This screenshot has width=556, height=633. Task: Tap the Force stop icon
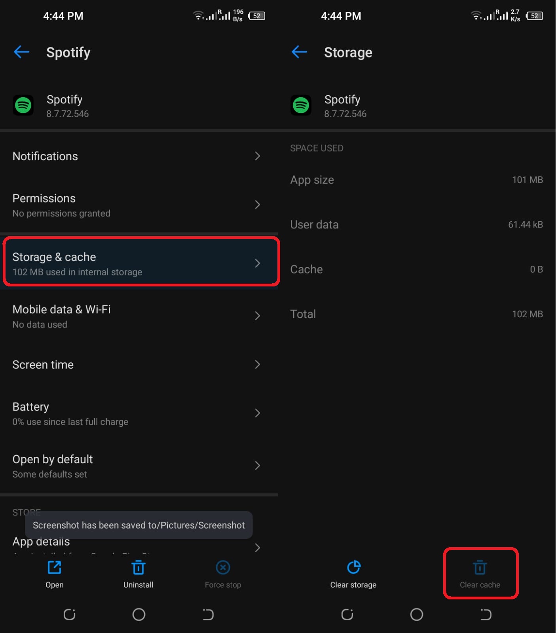[x=223, y=567]
